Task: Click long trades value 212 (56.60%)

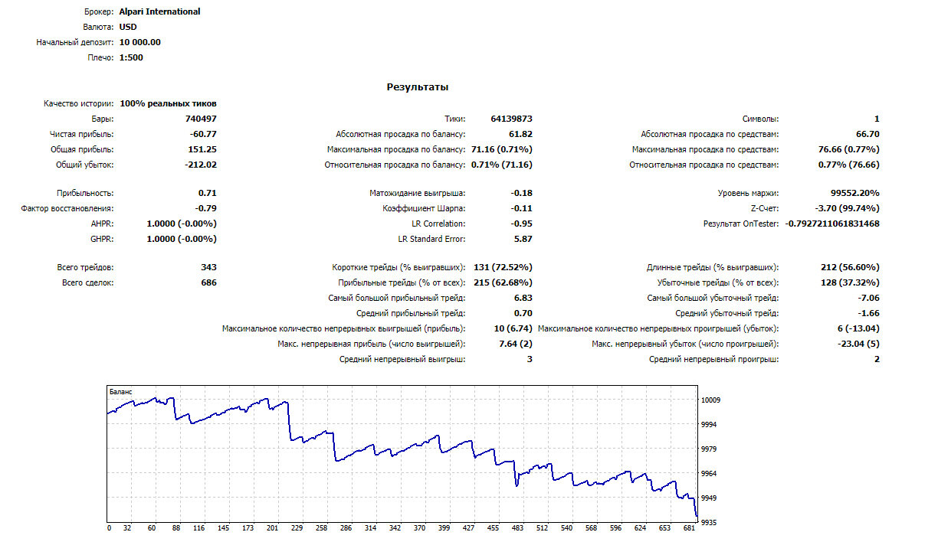Action: pos(850,267)
